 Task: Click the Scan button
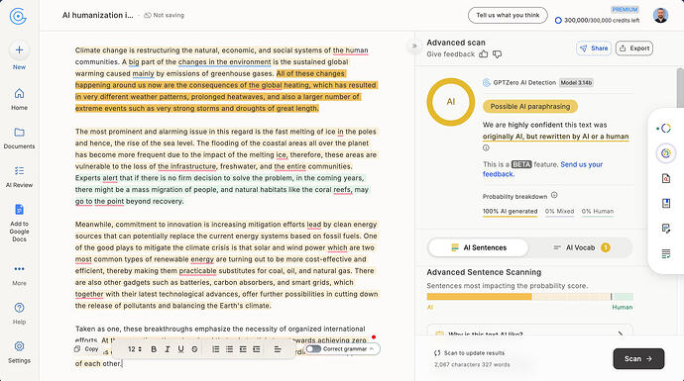coord(638,359)
